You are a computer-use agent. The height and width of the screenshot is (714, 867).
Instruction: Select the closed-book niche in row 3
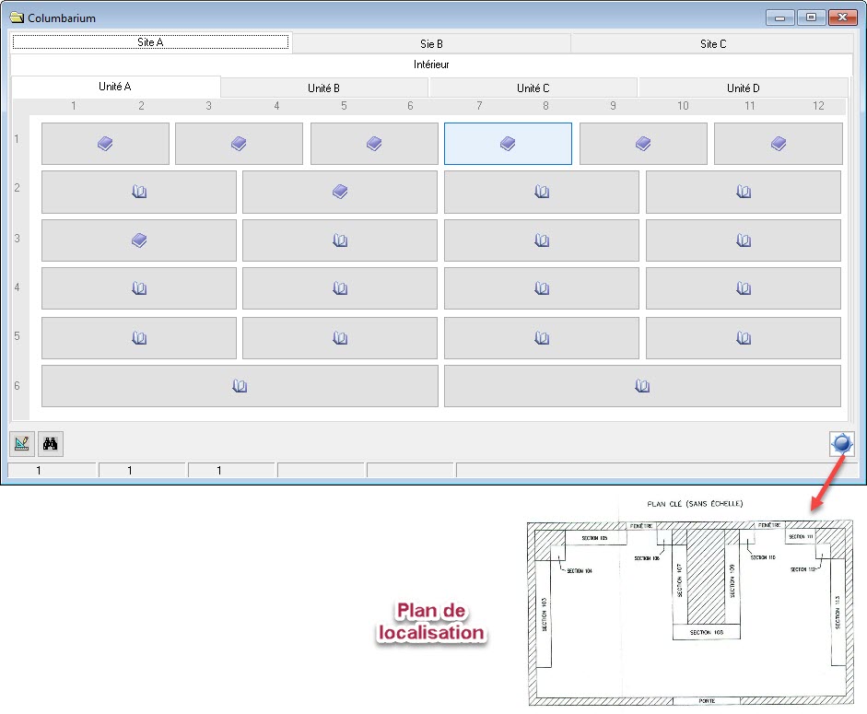pos(138,240)
